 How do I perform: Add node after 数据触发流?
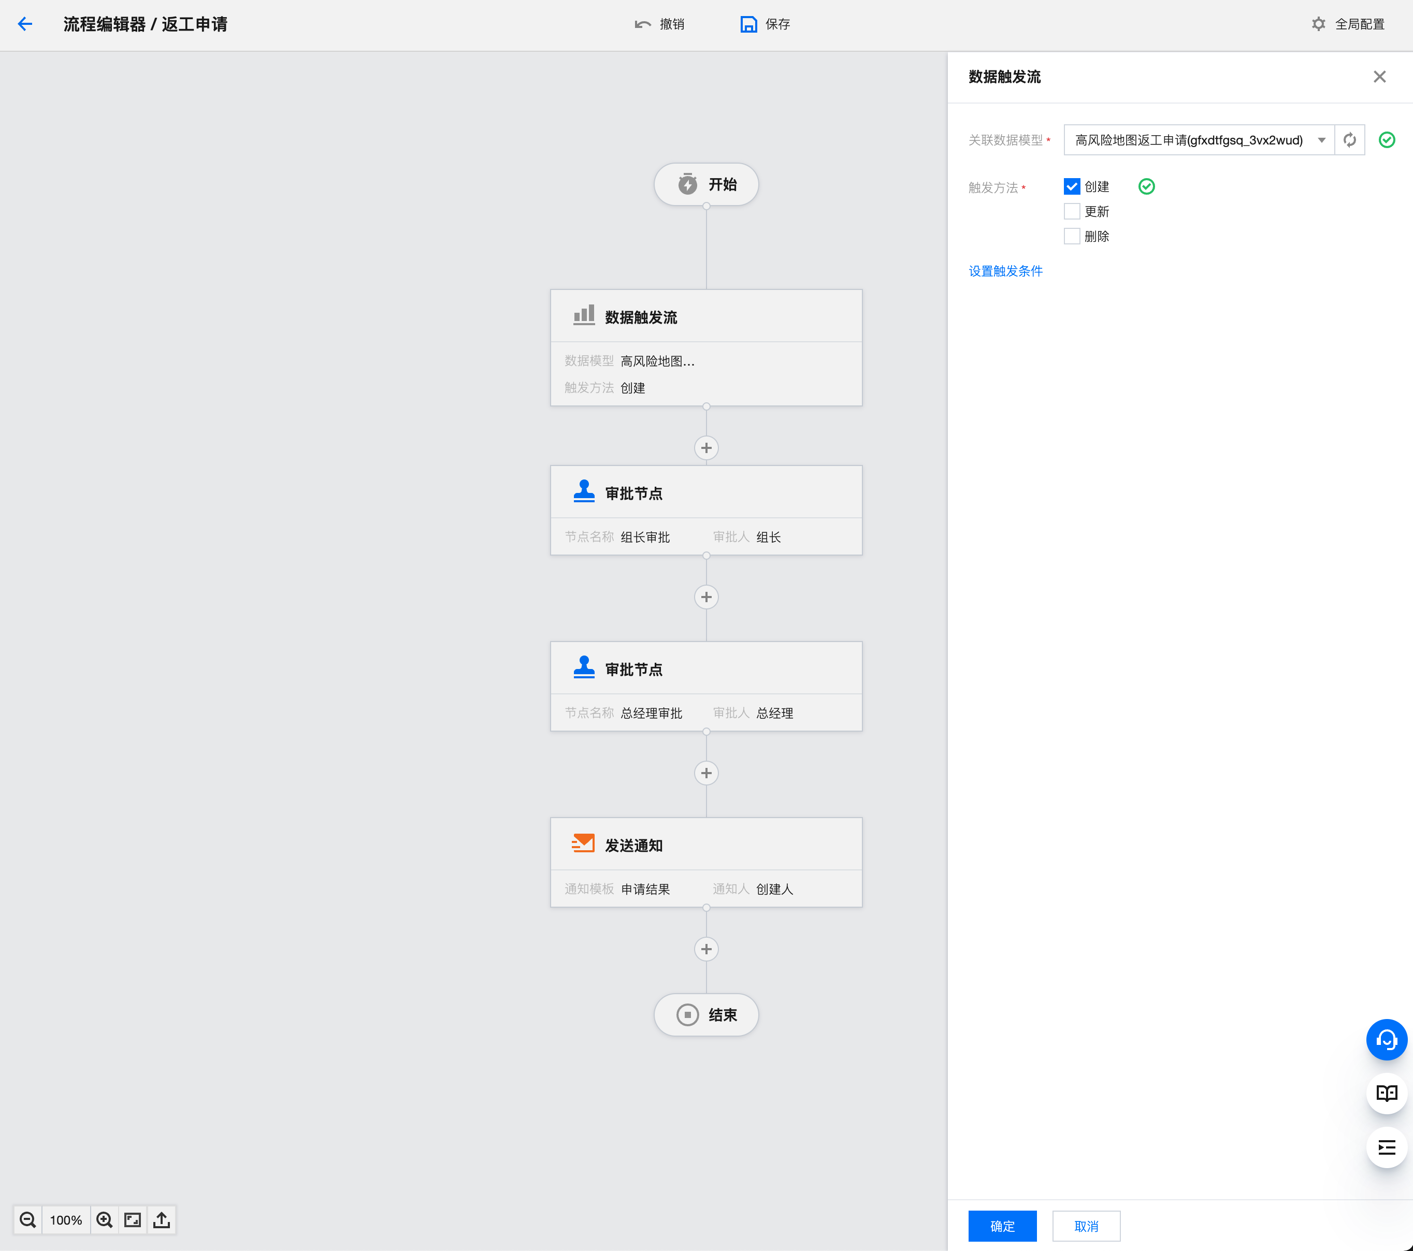pyautogui.click(x=706, y=448)
